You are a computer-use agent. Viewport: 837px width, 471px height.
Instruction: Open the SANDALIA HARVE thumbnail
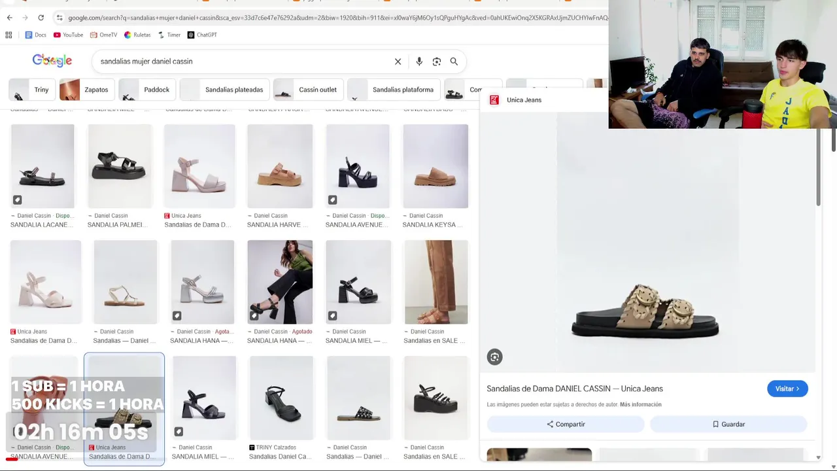tap(280, 166)
